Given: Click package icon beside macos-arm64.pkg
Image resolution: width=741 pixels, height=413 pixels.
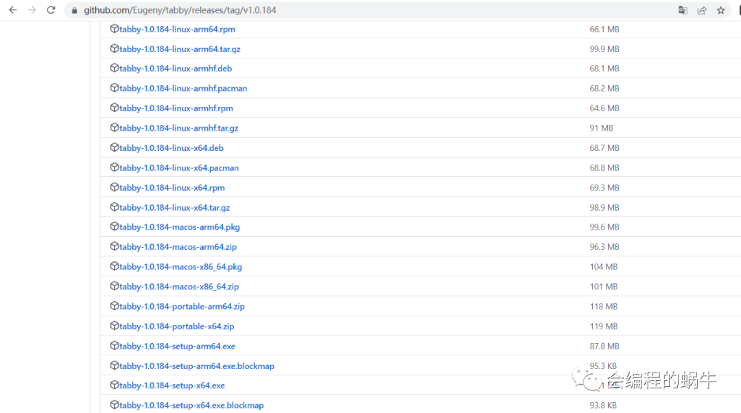Looking at the screenshot, I should pyautogui.click(x=114, y=227).
